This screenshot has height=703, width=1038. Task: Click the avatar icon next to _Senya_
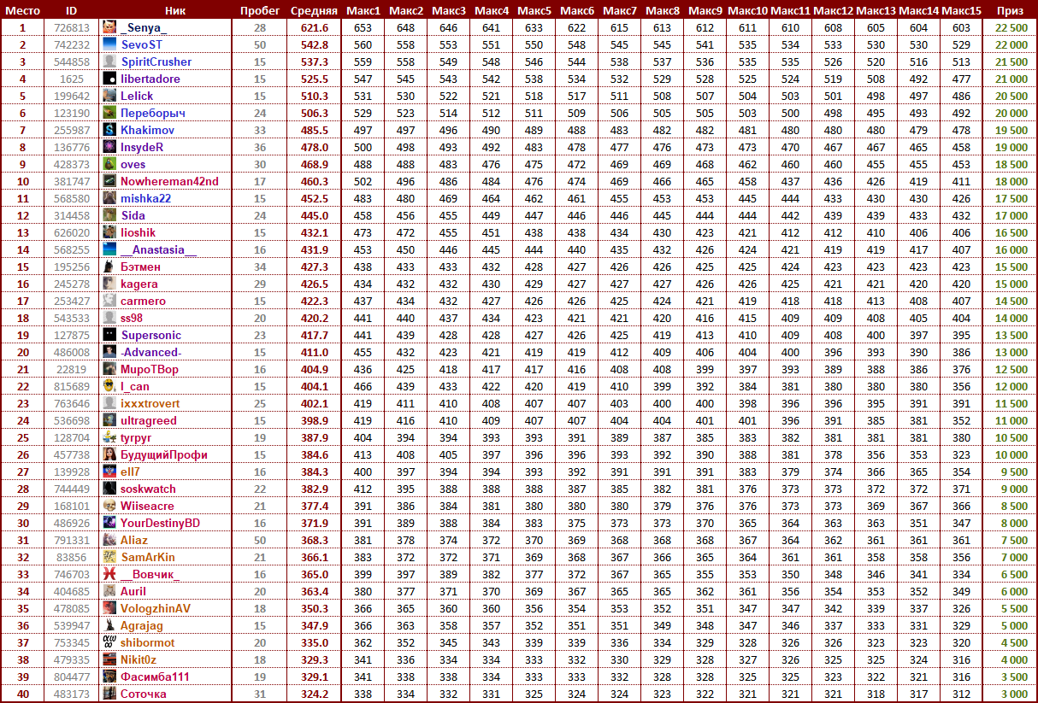point(109,27)
